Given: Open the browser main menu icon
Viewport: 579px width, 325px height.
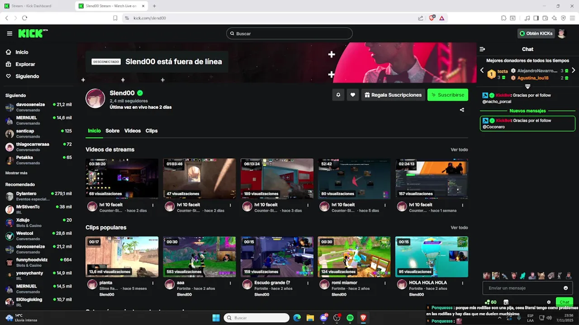Looking at the screenshot, I should pos(572,18).
